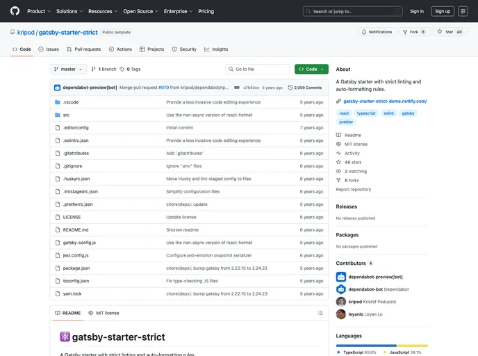View the 0 Tags list

click(130, 70)
